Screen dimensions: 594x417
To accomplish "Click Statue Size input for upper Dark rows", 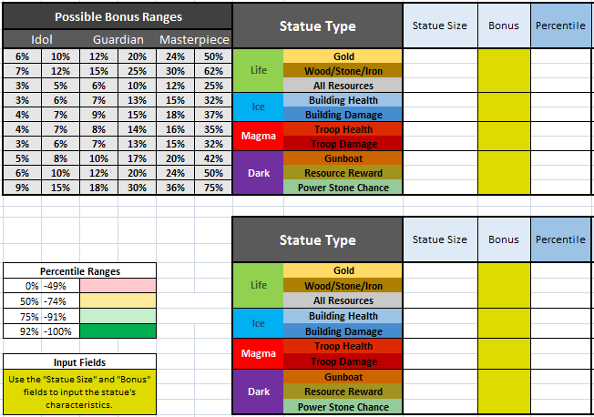I will pos(439,173).
